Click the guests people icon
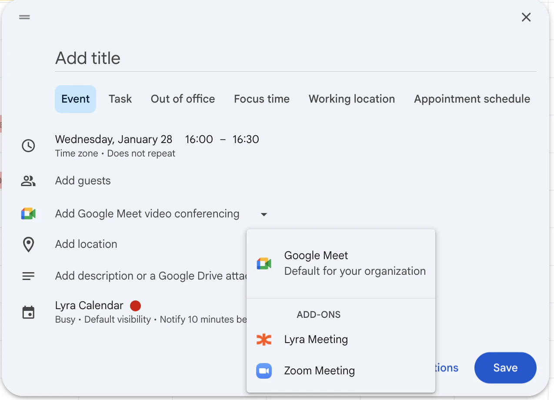Image resolution: width=554 pixels, height=400 pixels. coord(28,181)
